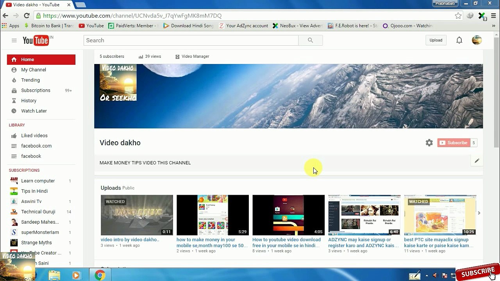
Task: Switch to the Video dakho browser tab
Action: pyautogui.click(x=36, y=5)
